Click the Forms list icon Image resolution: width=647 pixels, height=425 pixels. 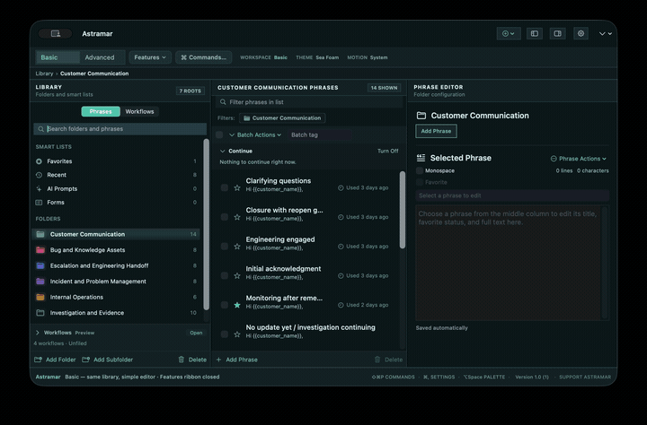click(x=39, y=203)
